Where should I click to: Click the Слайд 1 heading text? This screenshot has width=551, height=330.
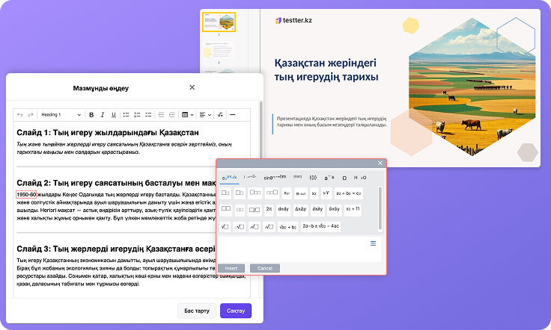pyautogui.click(x=108, y=133)
